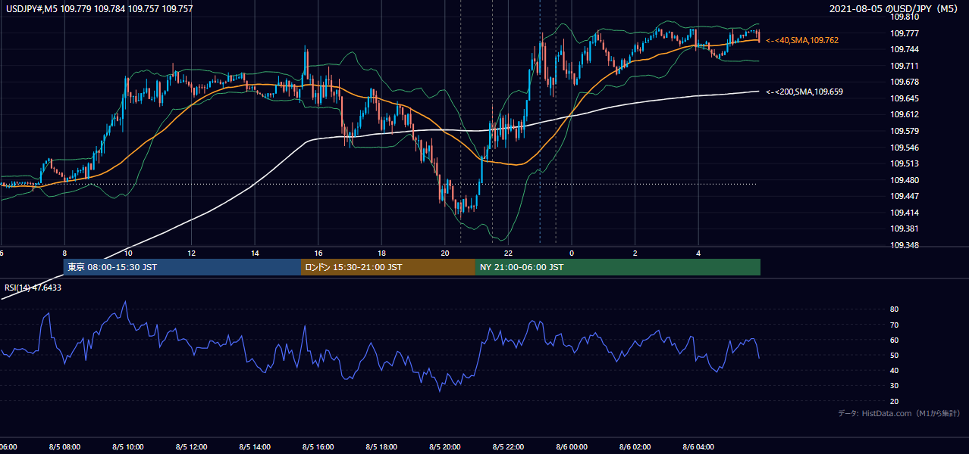Click the '8/6 04:00' time axis label
The width and height of the screenshot is (969, 454).
click(699, 447)
